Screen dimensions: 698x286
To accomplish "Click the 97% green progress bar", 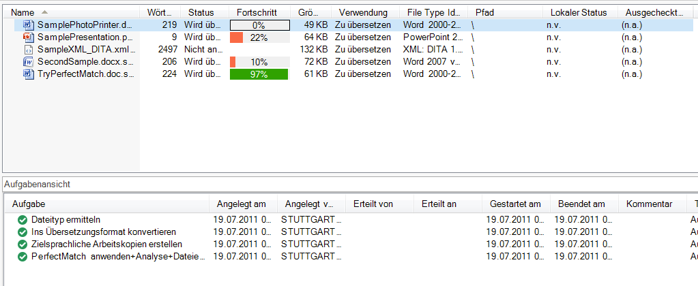I will [x=259, y=74].
